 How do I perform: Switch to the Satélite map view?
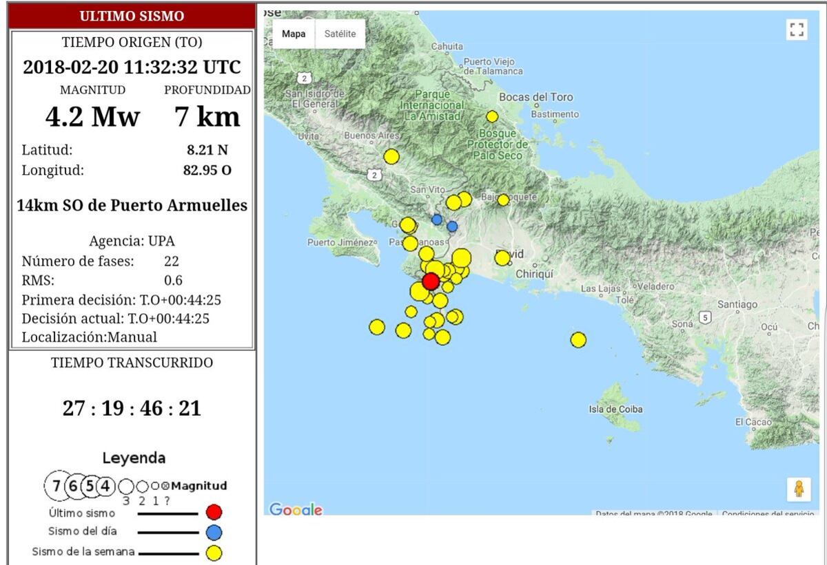pyautogui.click(x=339, y=33)
